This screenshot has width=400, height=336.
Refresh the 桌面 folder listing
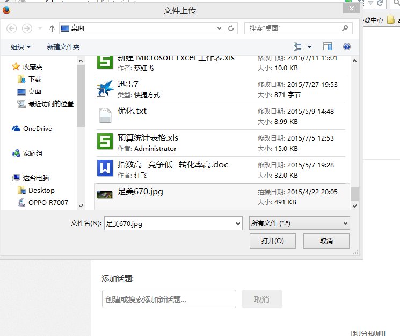pyautogui.click(x=231, y=28)
